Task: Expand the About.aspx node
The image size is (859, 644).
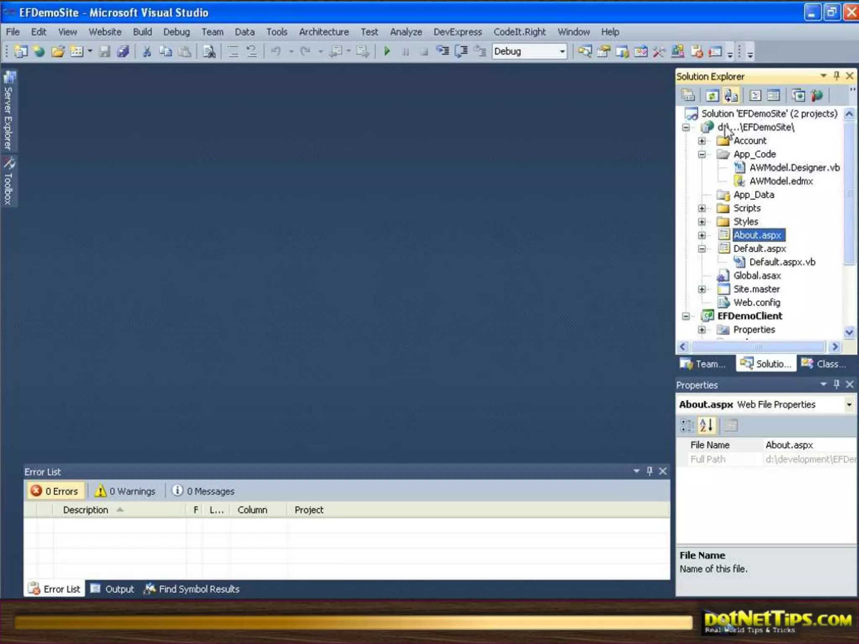Action: point(702,235)
